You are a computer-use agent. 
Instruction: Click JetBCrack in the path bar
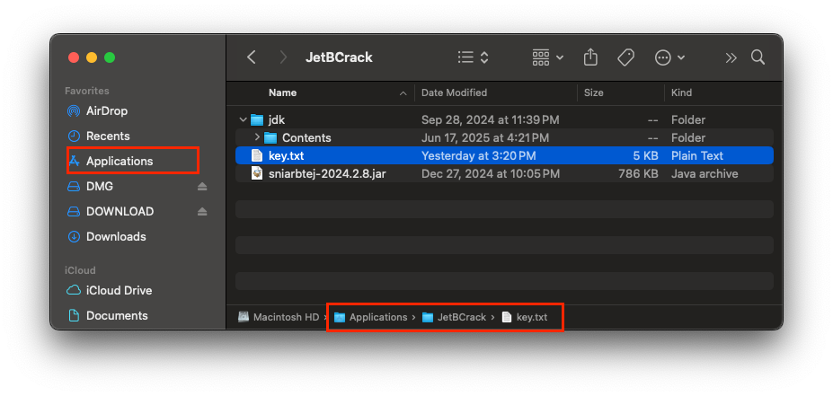click(x=460, y=317)
